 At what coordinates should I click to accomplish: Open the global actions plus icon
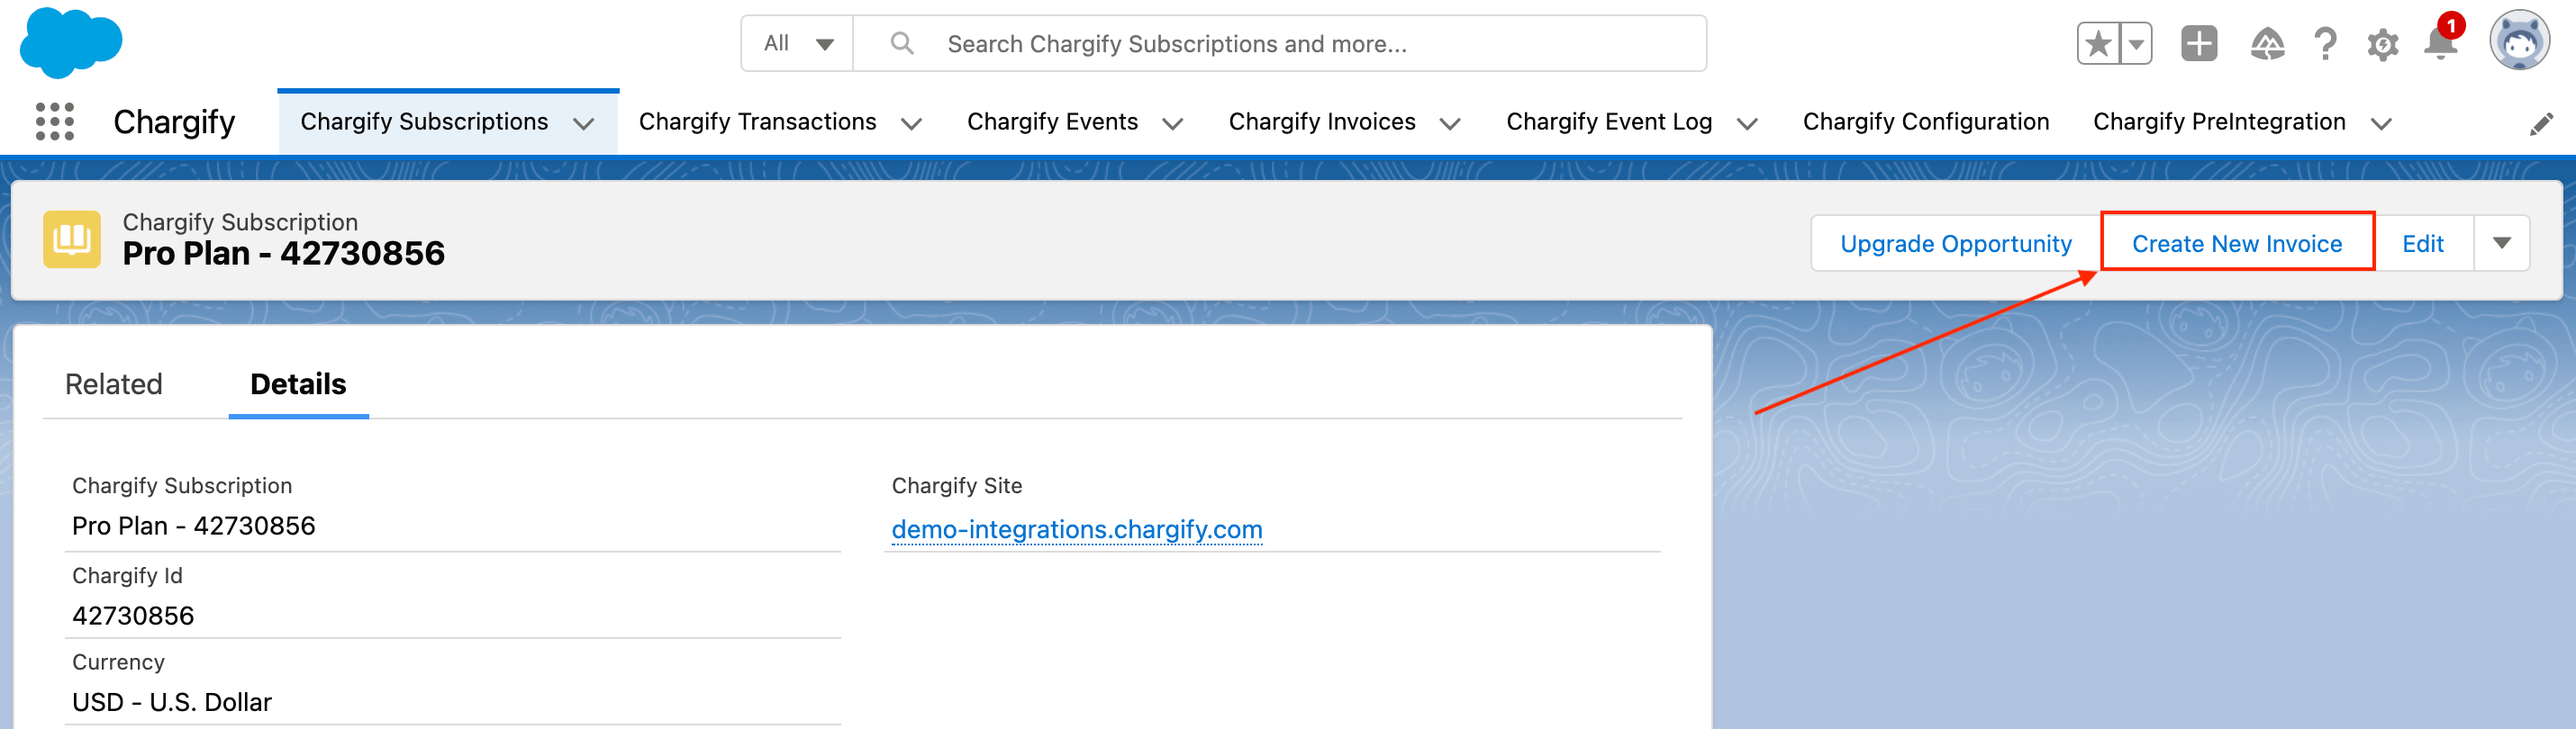point(2198,44)
